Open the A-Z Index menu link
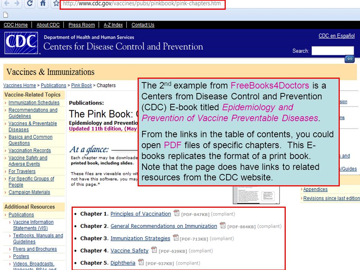Screen dimensions: 360x270 click(113, 25)
